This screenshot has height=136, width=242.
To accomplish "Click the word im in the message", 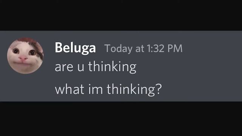I will pyautogui.click(x=95, y=90).
